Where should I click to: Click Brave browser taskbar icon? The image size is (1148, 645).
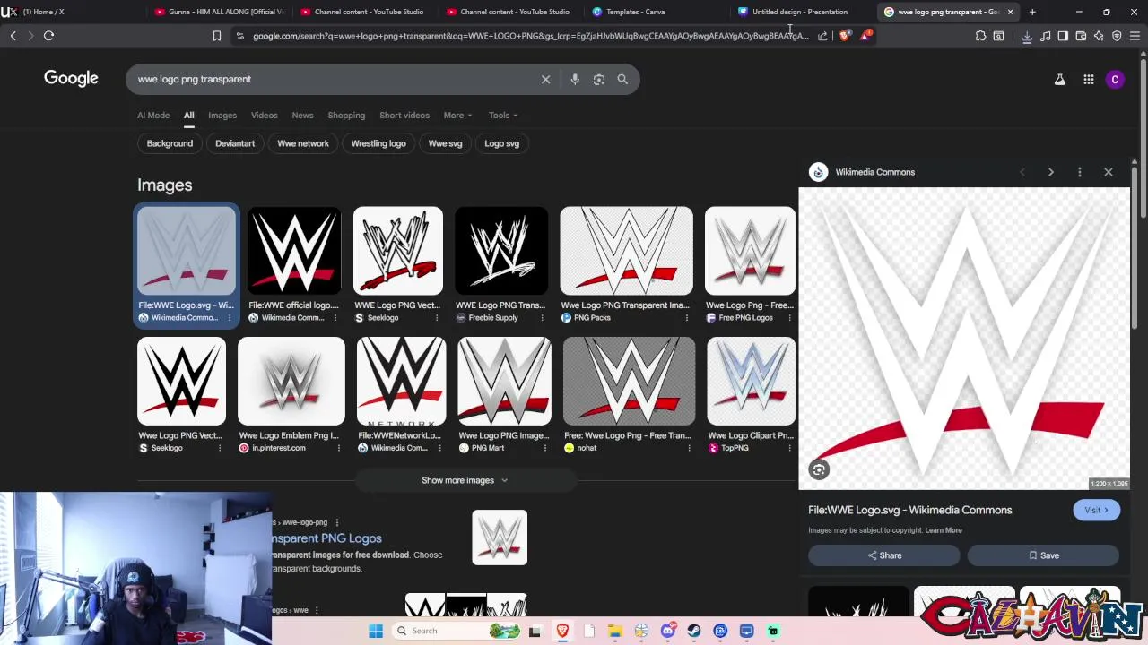(x=562, y=631)
